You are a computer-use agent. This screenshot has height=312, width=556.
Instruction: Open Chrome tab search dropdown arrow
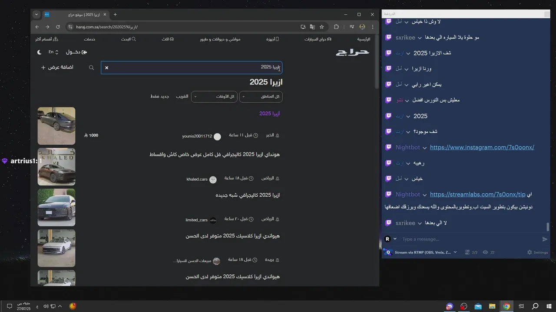pos(36,14)
